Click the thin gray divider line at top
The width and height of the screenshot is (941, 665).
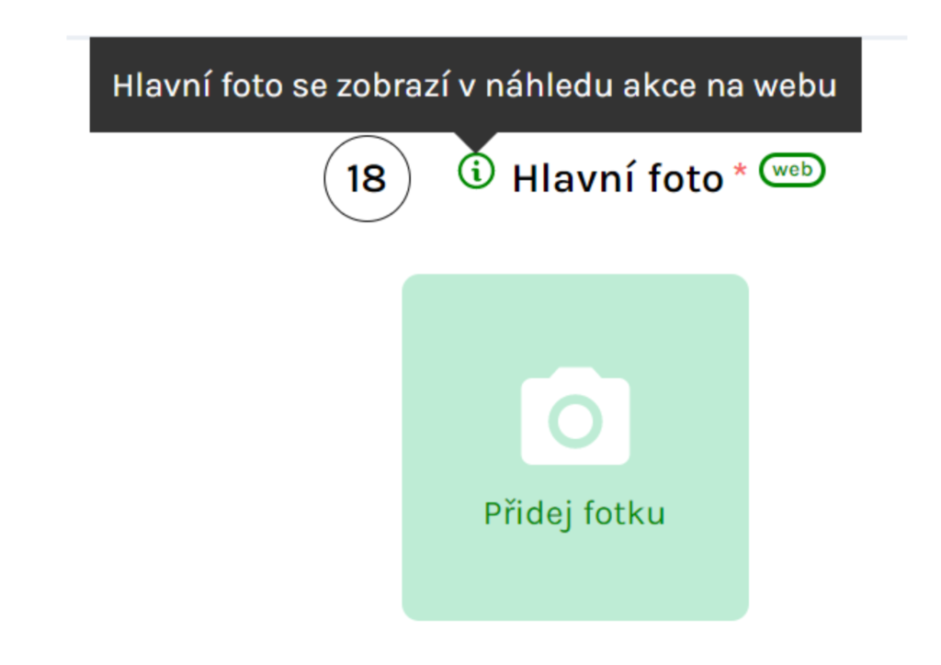click(x=487, y=38)
